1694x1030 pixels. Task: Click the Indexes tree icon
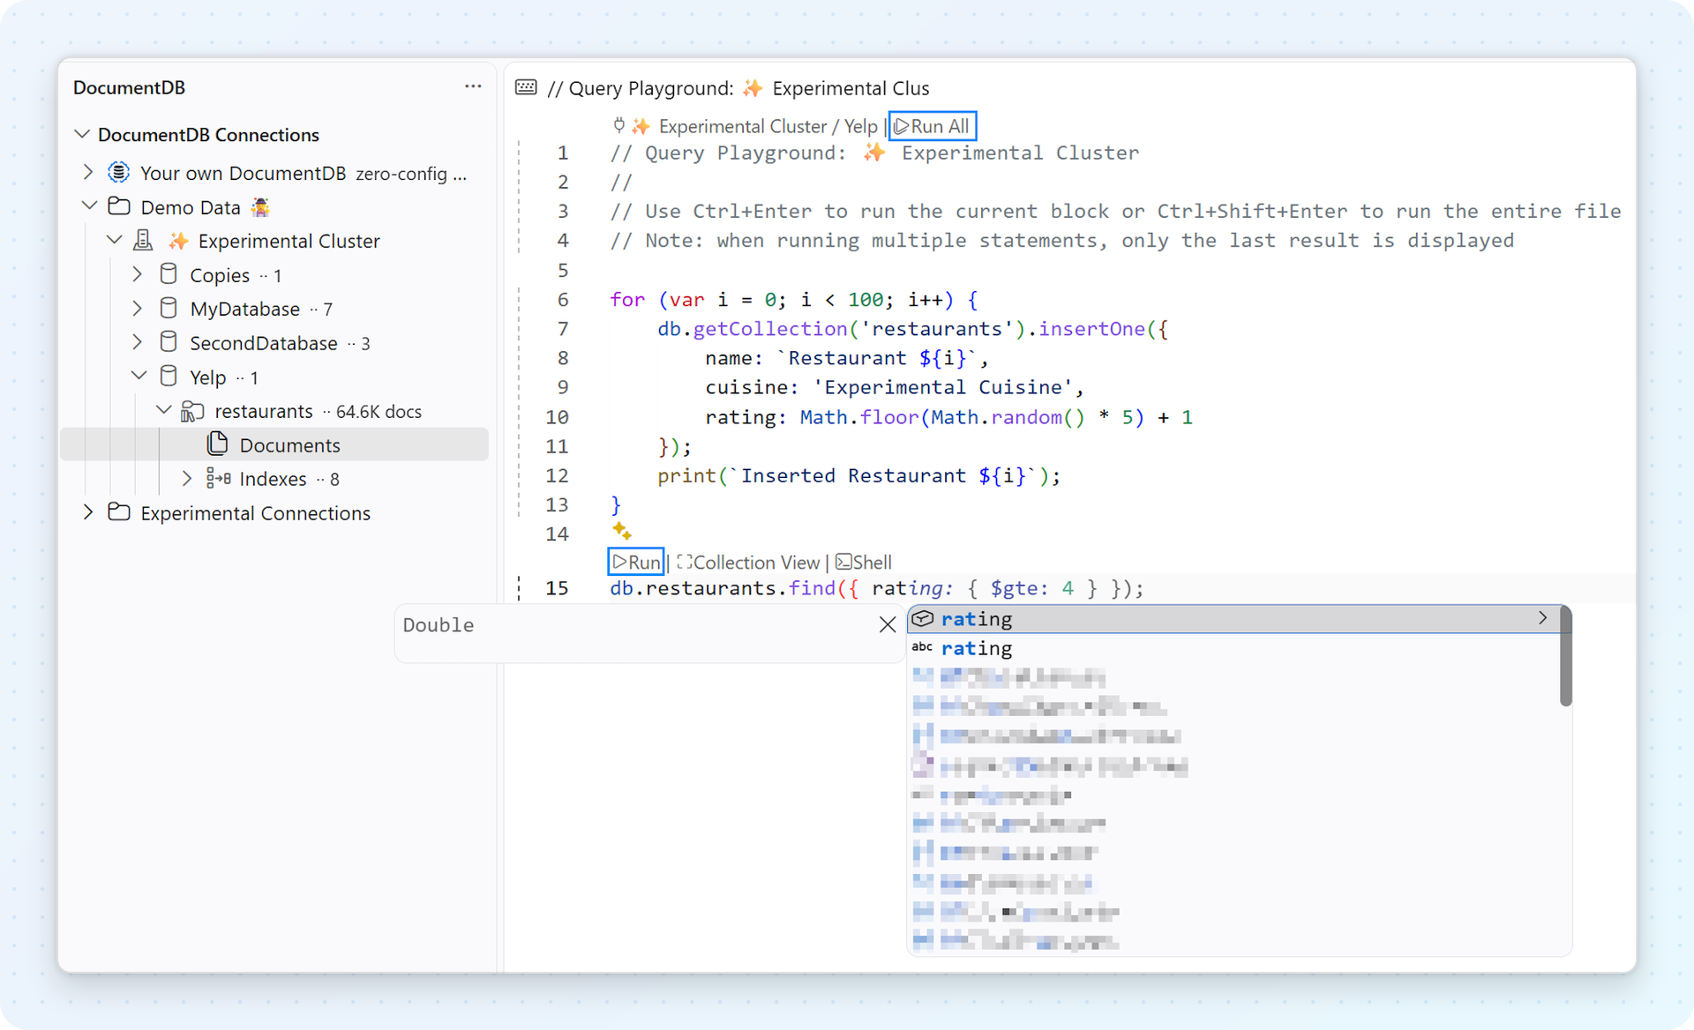[218, 478]
